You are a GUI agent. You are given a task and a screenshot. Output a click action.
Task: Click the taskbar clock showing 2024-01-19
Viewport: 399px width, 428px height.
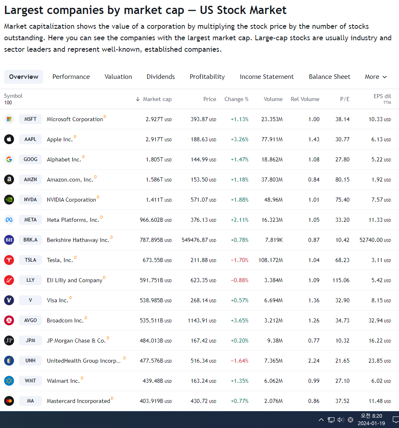pyautogui.click(x=371, y=419)
